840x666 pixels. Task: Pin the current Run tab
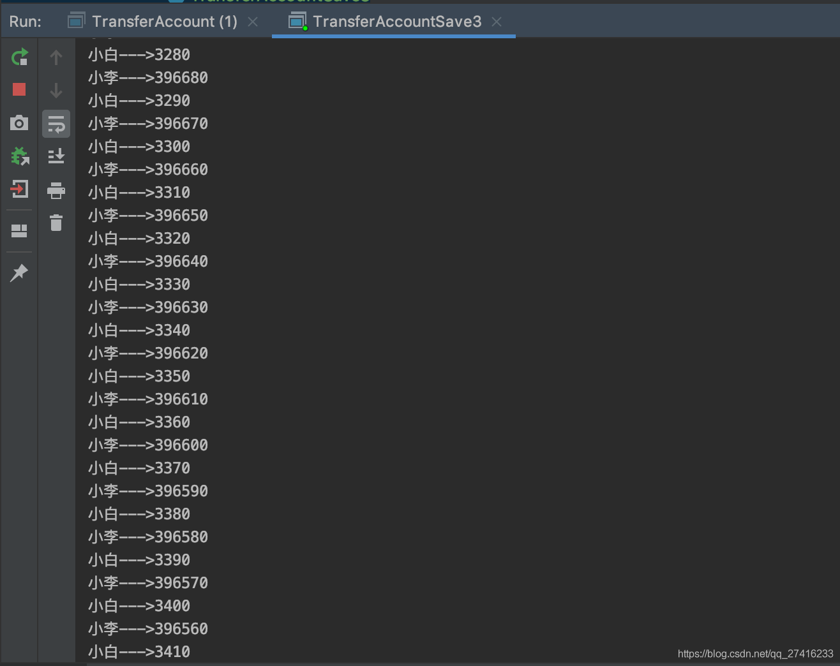(19, 273)
